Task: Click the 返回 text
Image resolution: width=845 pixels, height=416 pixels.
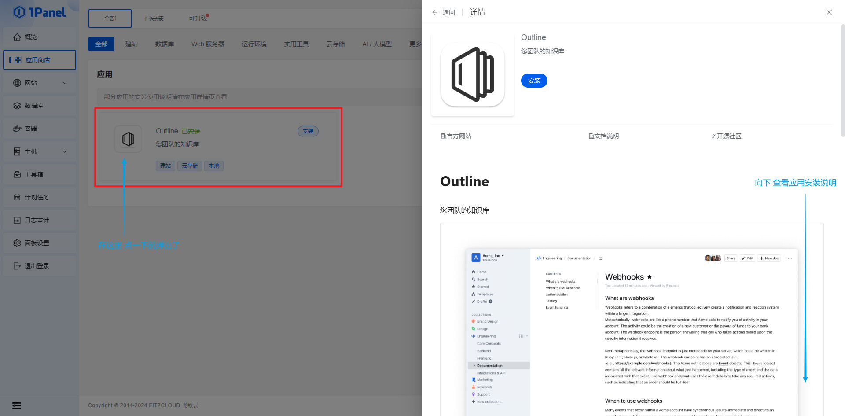Action: click(x=449, y=12)
